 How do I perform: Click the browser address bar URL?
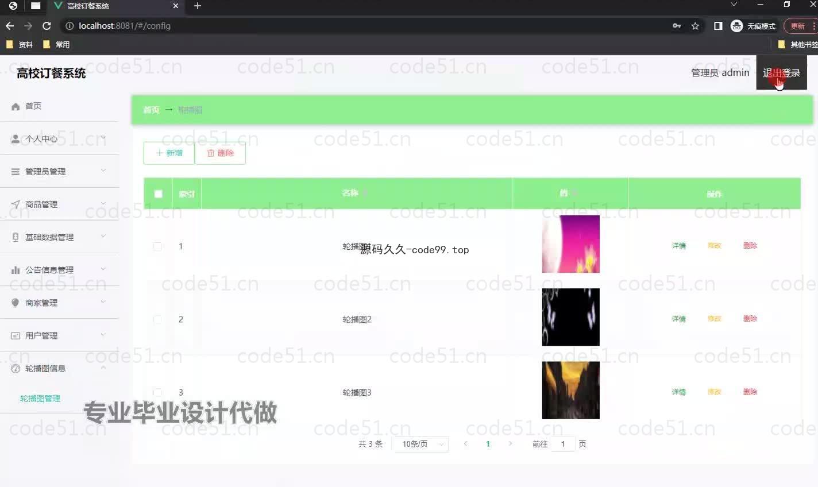pos(125,26)
